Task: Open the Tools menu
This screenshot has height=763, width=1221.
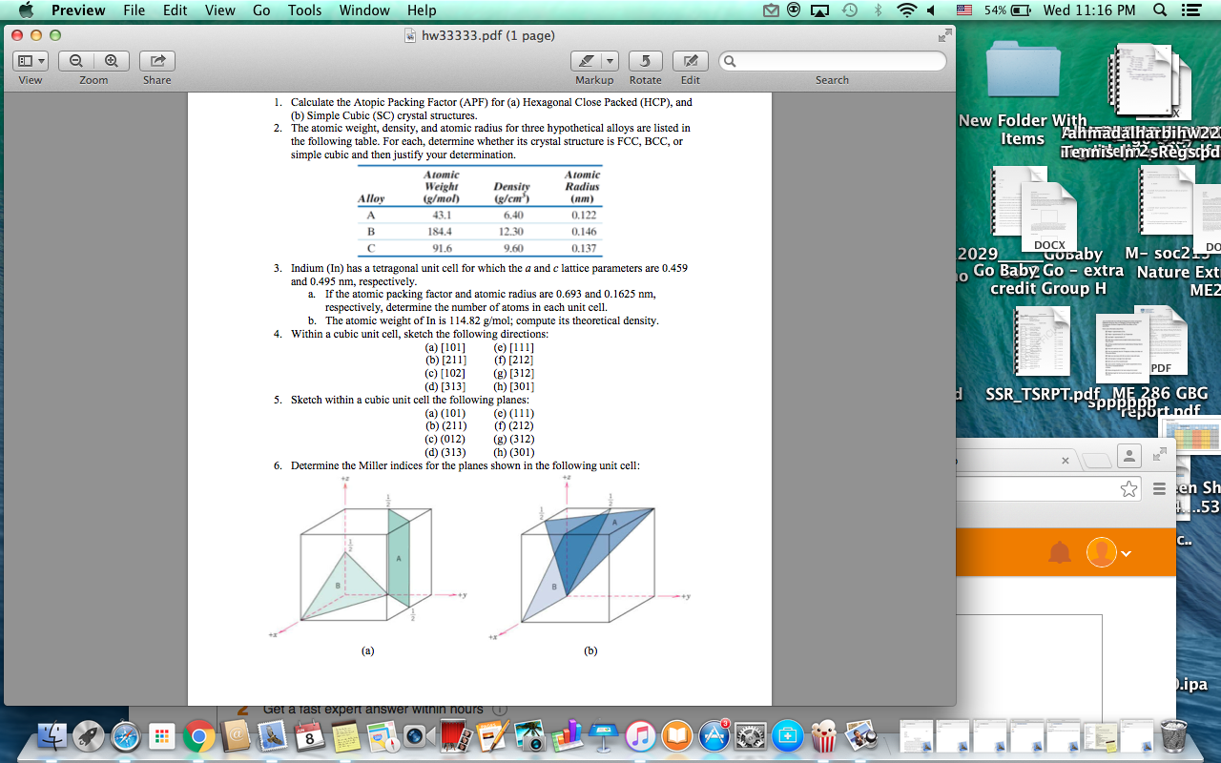Action: point(304,10)
